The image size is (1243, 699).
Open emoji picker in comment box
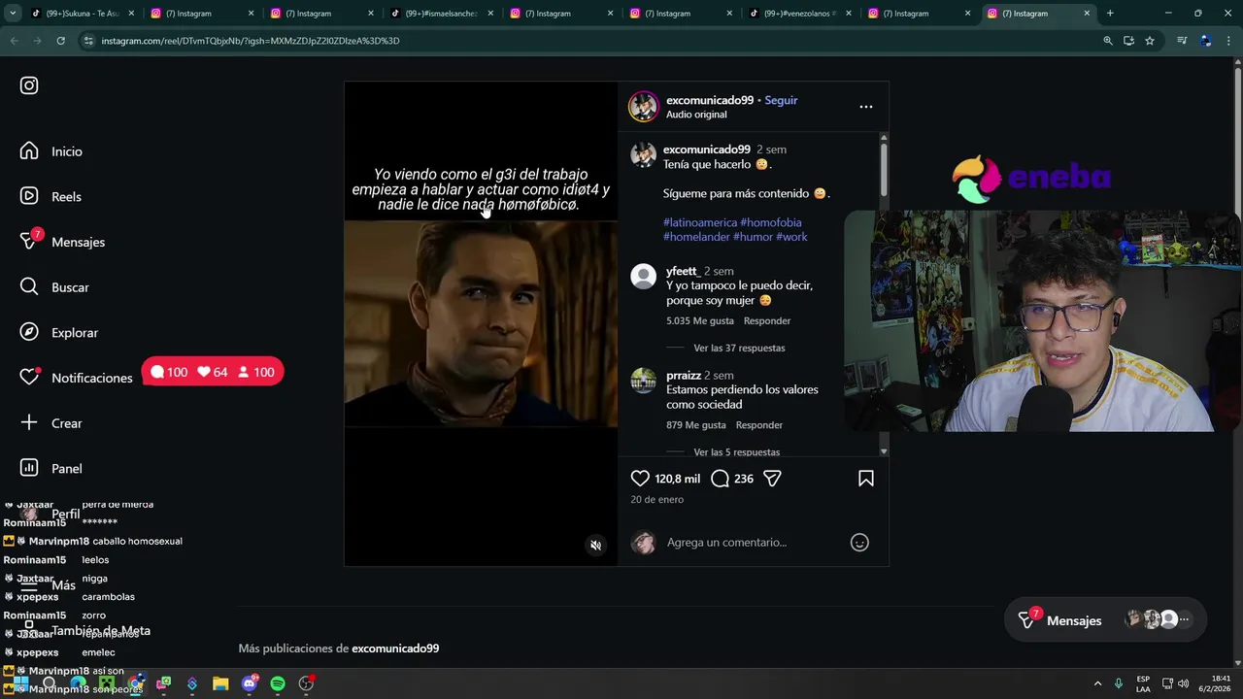859,543
